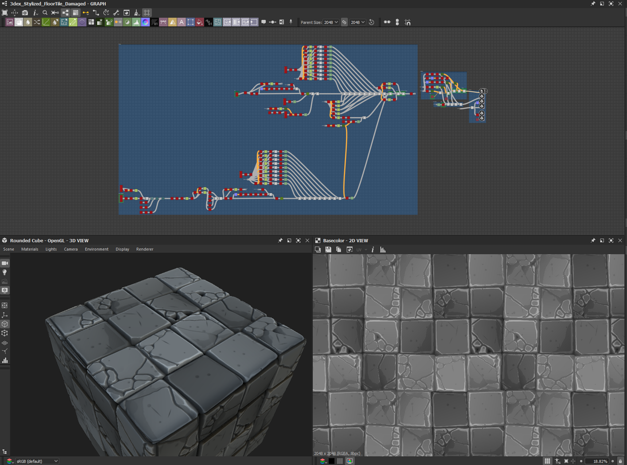Viewport: 627px width, 465px height.
Task: Click the lightbulb icon in 3D view sidebar
Action: click(5, 272)
